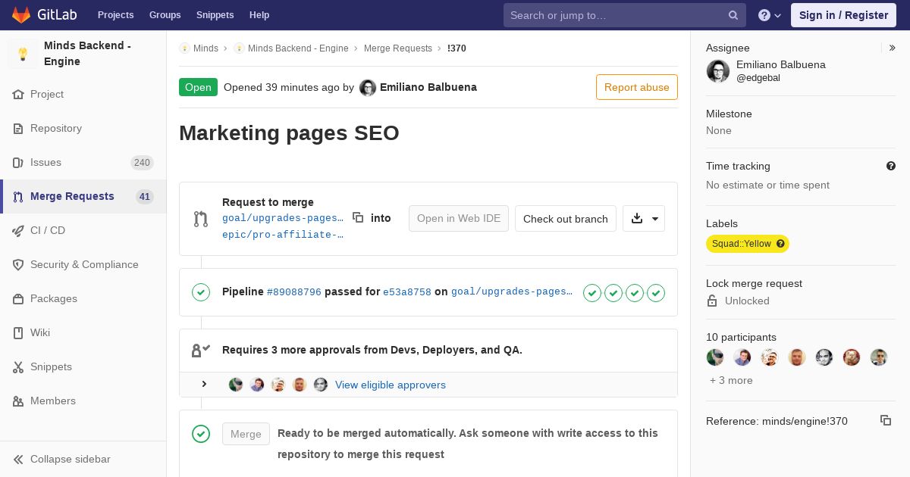Open CI / CD in the sidebar

coord(83,230)
